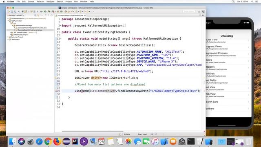Toggle Link with Editor in Package Explorer

[x=38, y=16]
